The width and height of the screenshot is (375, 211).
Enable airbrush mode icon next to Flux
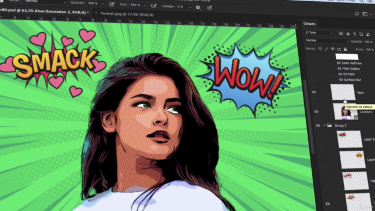point(154,5)
